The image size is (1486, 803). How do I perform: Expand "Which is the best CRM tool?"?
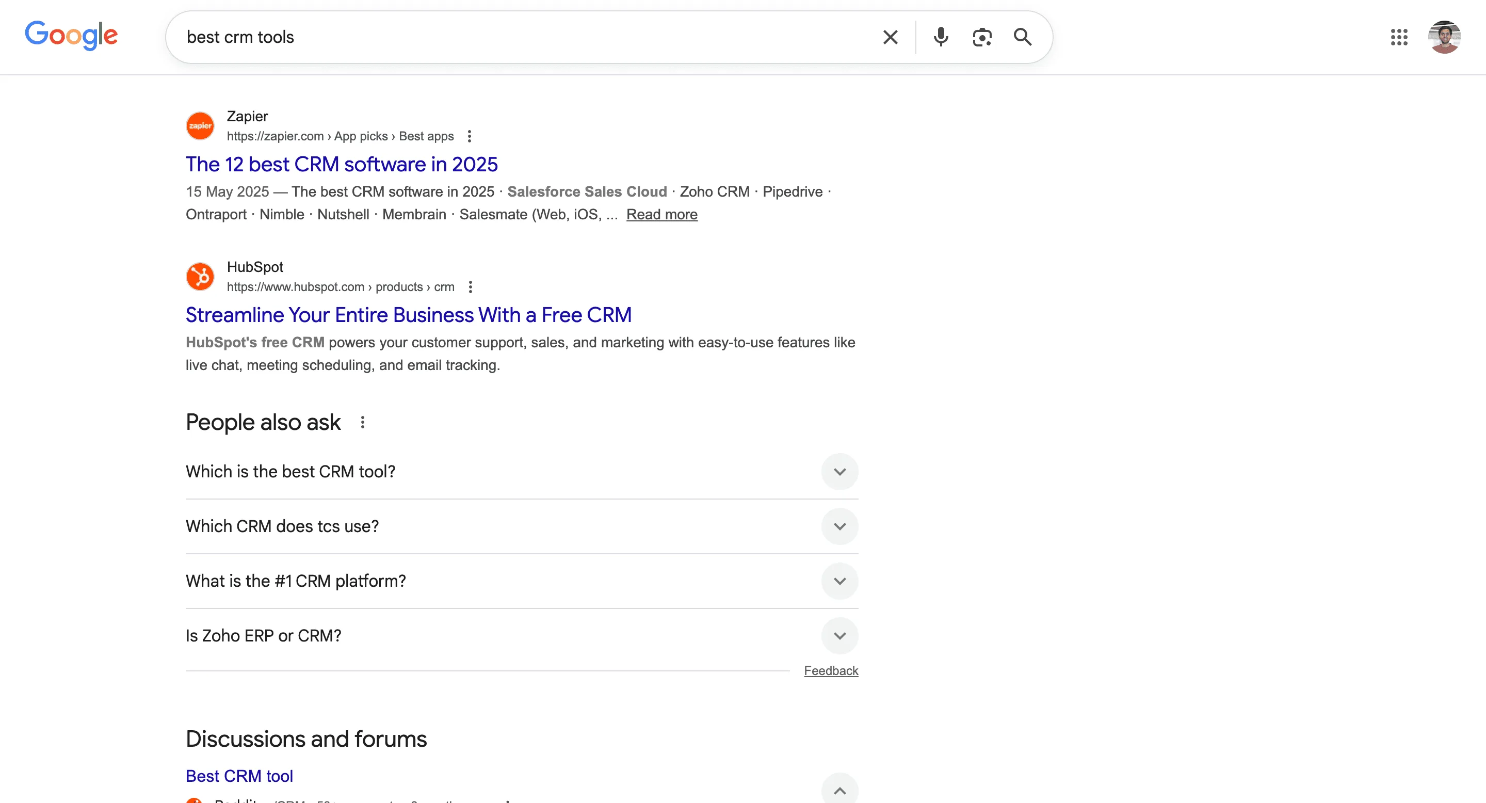click(840, 471)
